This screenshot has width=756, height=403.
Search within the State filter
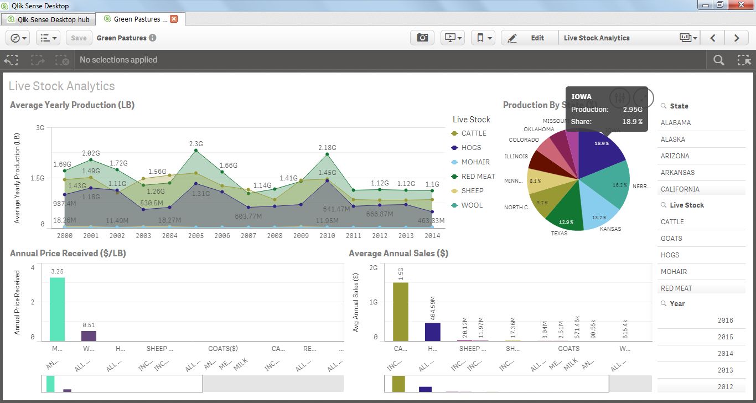click(663, 106)
